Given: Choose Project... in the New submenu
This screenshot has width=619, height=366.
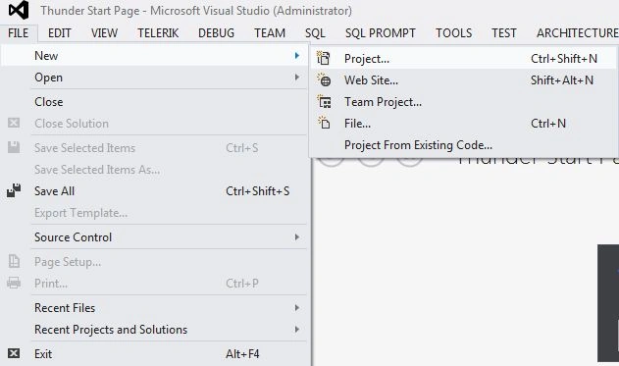Looking at the screenshot, I should point(463,59).
